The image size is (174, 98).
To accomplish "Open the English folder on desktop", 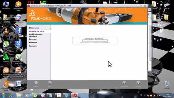I will pyautogui.click(x=154, y=5).
